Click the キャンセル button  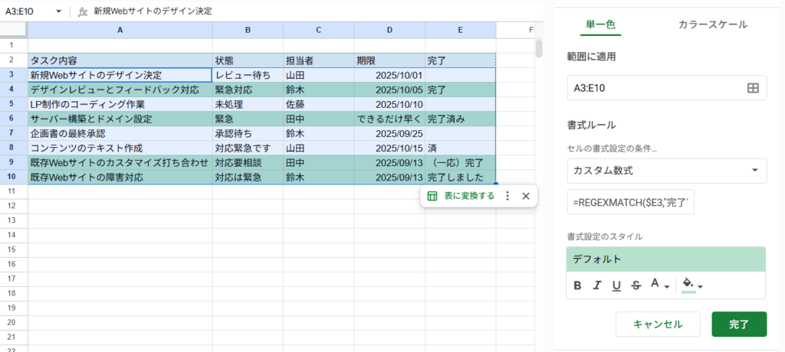657,324
